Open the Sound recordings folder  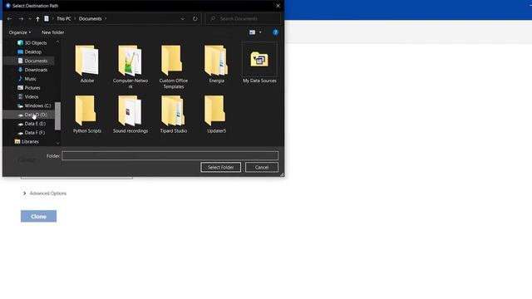coord(131,115)
